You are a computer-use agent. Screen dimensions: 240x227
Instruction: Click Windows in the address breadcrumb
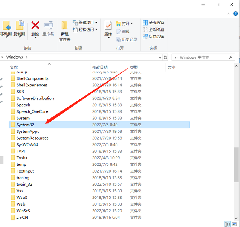coord(15,57)
